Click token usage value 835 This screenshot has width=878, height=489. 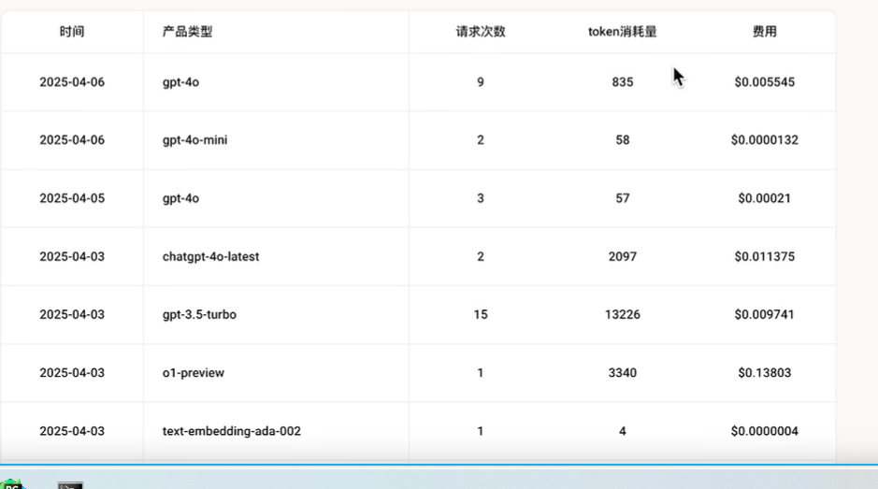622,81
